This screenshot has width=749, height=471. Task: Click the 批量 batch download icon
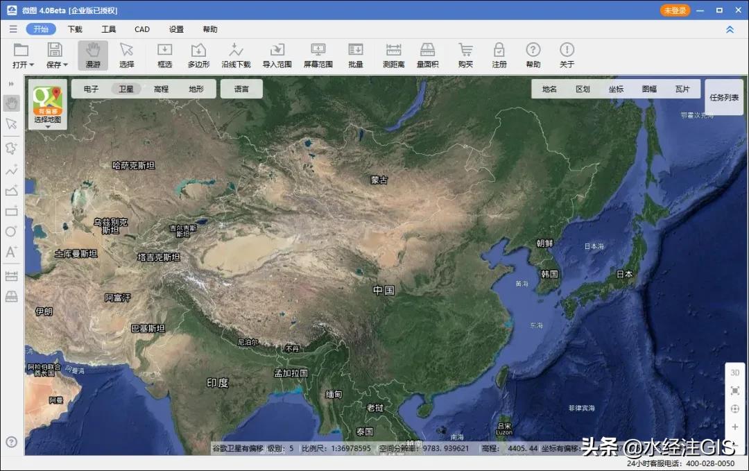click(355, 55)
